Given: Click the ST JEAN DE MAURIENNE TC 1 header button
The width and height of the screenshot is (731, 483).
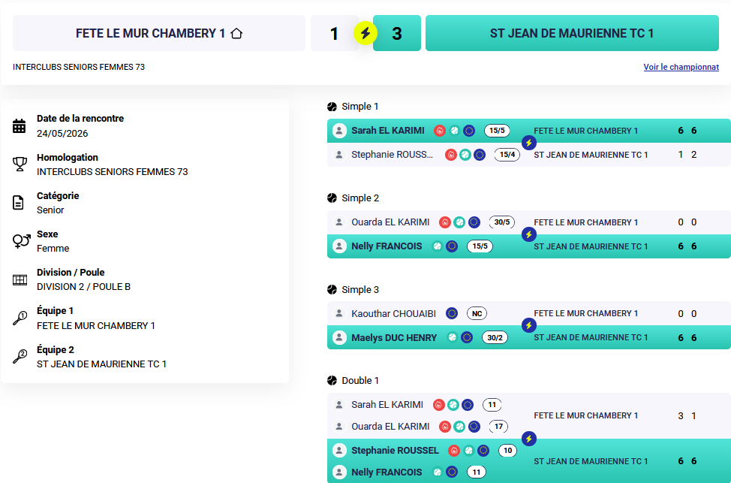Looking at the screenshot, I should [572, 33].
